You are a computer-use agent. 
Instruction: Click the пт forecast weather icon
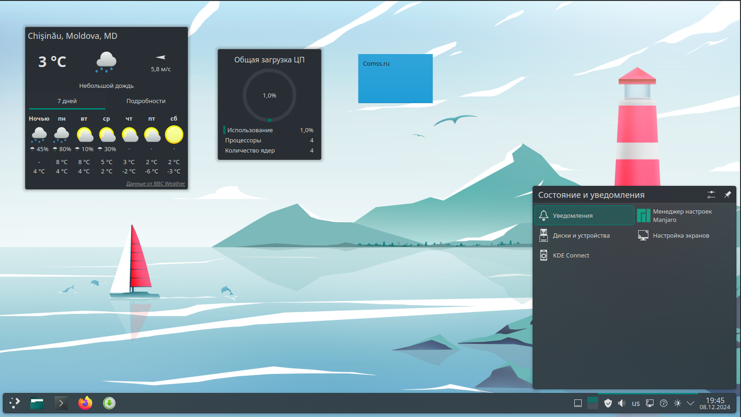click(x=152, y=134)
